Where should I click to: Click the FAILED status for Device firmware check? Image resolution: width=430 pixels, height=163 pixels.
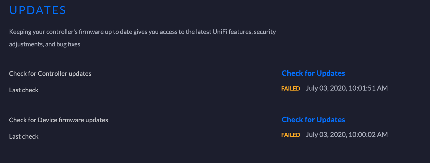290,135
